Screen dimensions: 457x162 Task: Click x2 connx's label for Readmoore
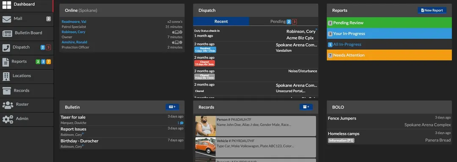[175, 22]
